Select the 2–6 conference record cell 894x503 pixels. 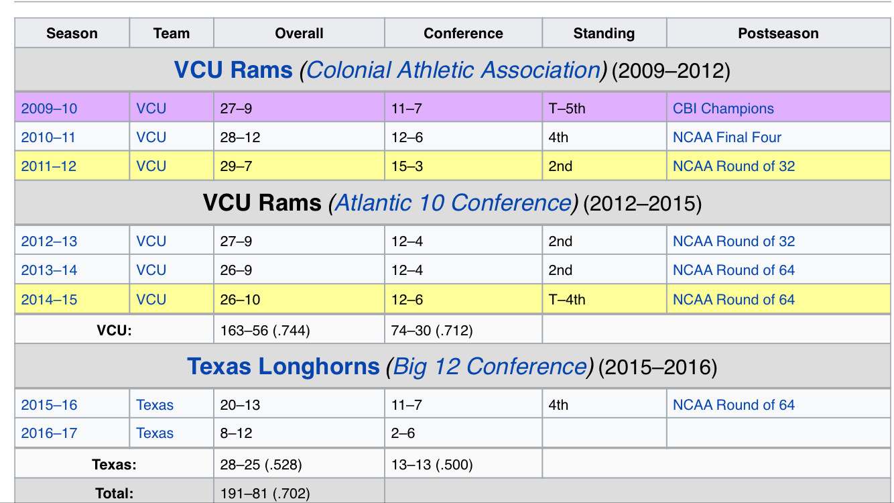(464, 433)
